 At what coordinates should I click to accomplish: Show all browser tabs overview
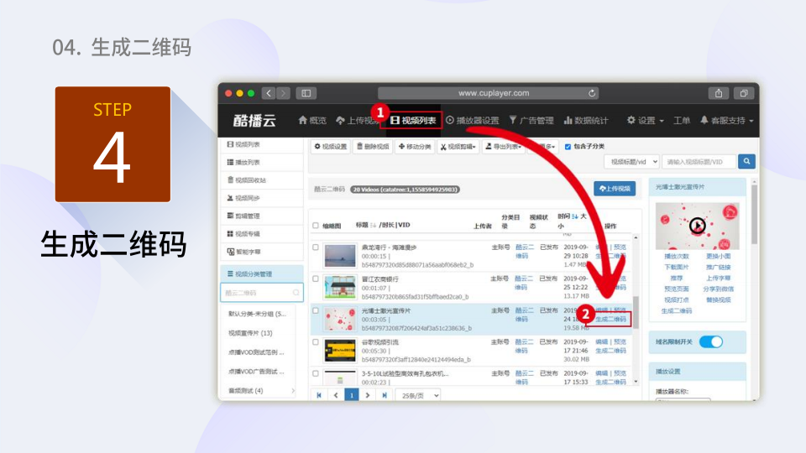pos(743,93)
